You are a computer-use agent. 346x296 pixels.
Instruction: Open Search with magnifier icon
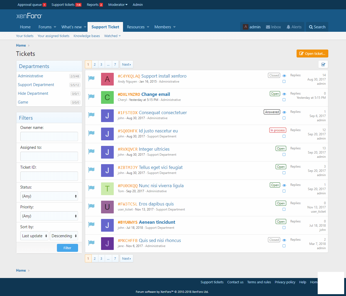pos(317,27)
